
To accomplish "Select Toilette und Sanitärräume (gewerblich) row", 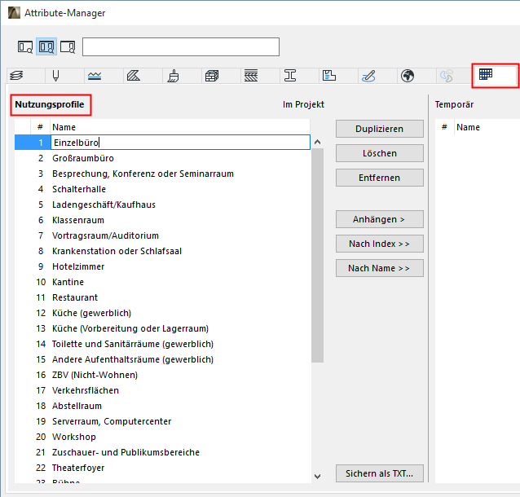I will click(x=162, y=344).
